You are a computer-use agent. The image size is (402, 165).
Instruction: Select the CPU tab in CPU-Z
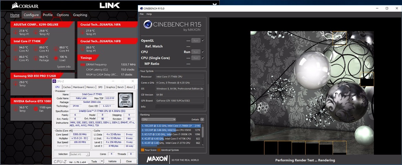pos(57,87)
